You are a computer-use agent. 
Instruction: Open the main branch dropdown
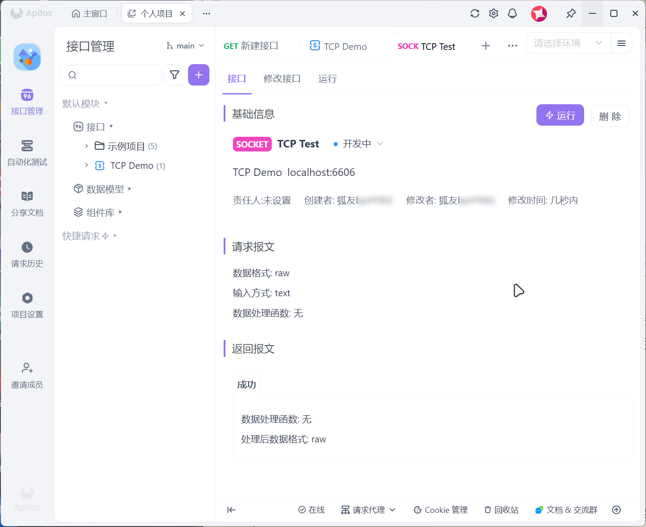pos(185,46)
